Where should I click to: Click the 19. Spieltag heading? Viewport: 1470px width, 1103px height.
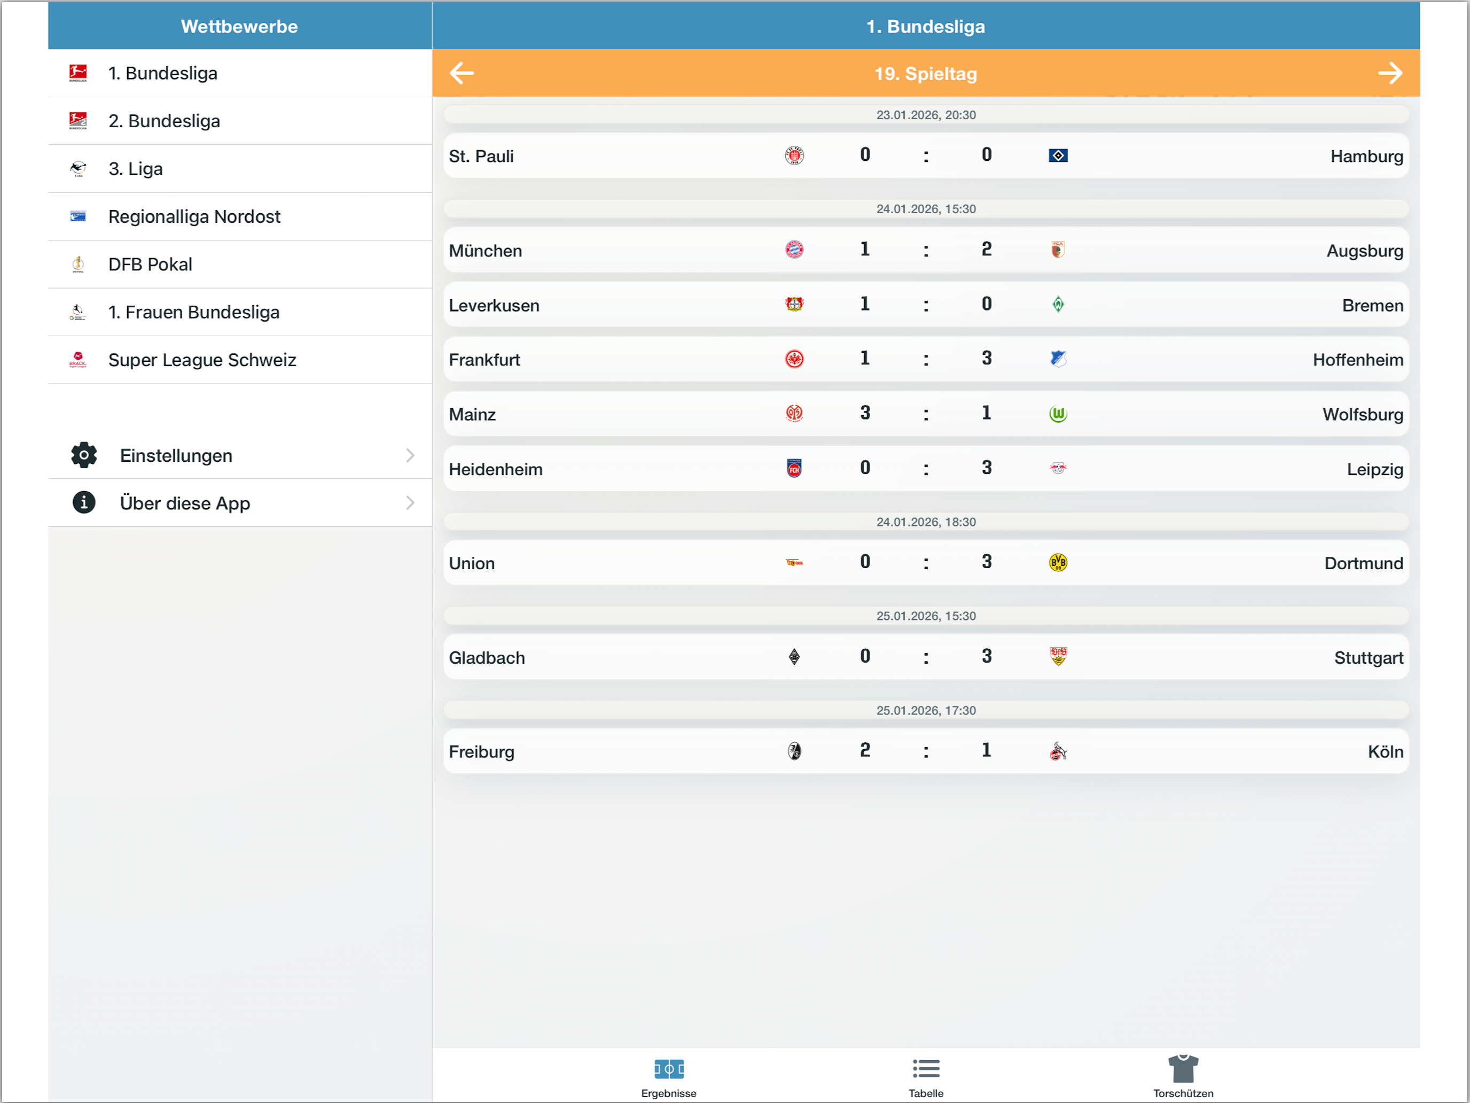tap(926, 73)
